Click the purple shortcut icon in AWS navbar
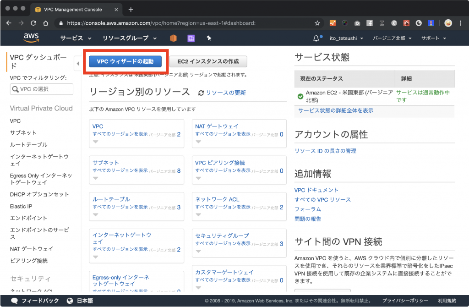The width and height of the screenshot is (469, 307). [191, 38]
